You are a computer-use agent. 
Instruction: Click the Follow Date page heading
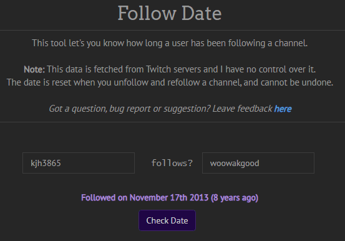(170, 14)
